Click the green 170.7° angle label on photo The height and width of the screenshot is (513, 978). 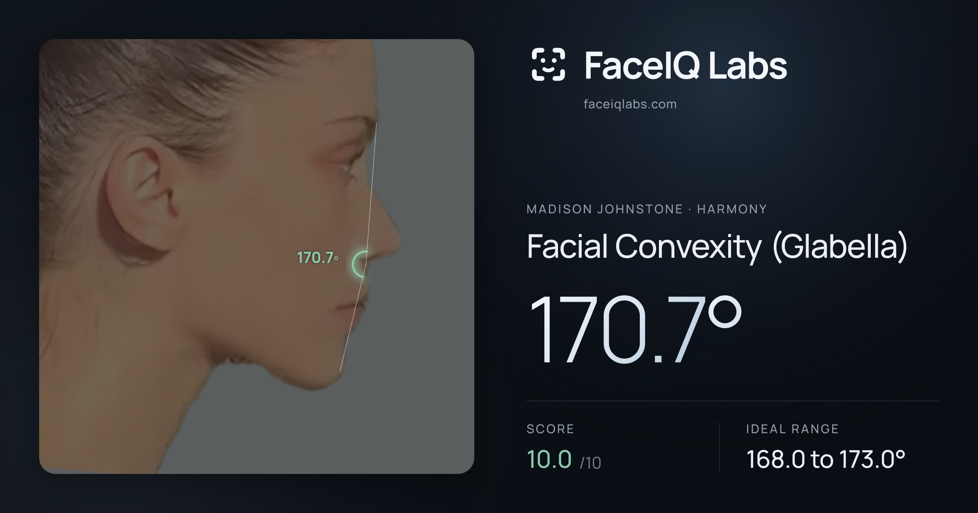[x=317, y=258]
